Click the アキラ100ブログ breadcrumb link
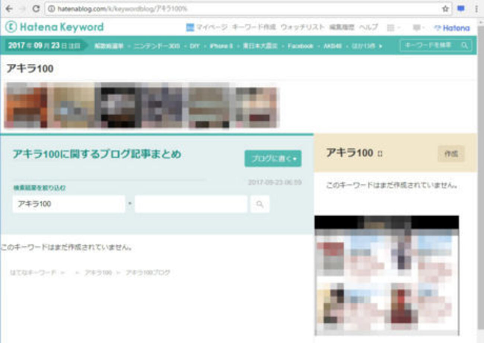 [148, 273]
